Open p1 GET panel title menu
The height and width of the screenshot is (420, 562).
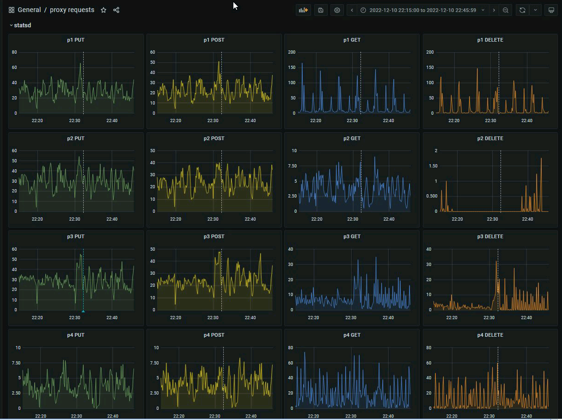(352, 40)
